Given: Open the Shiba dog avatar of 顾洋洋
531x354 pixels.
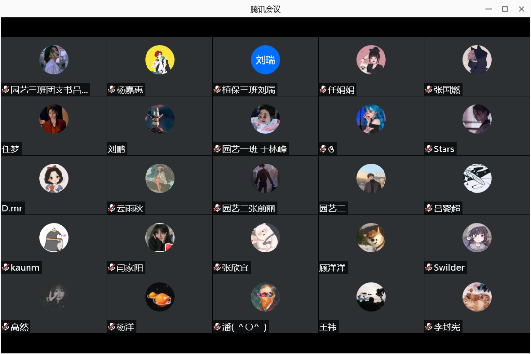Looking at the screenshot, I should click(371, 237).
